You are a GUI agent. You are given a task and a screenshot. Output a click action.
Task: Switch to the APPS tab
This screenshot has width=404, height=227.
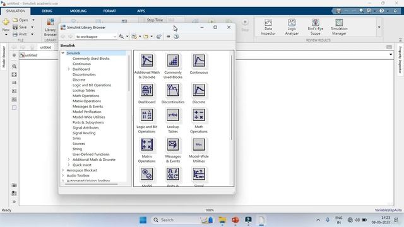point(141,11)
